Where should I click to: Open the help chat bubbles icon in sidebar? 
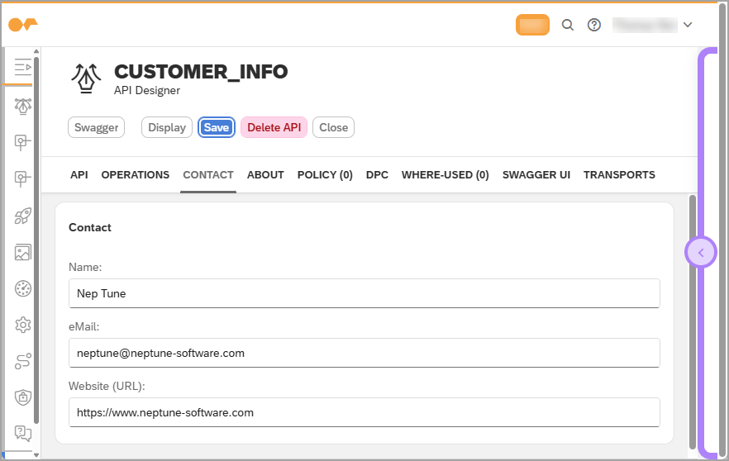[x=23, y=434]
